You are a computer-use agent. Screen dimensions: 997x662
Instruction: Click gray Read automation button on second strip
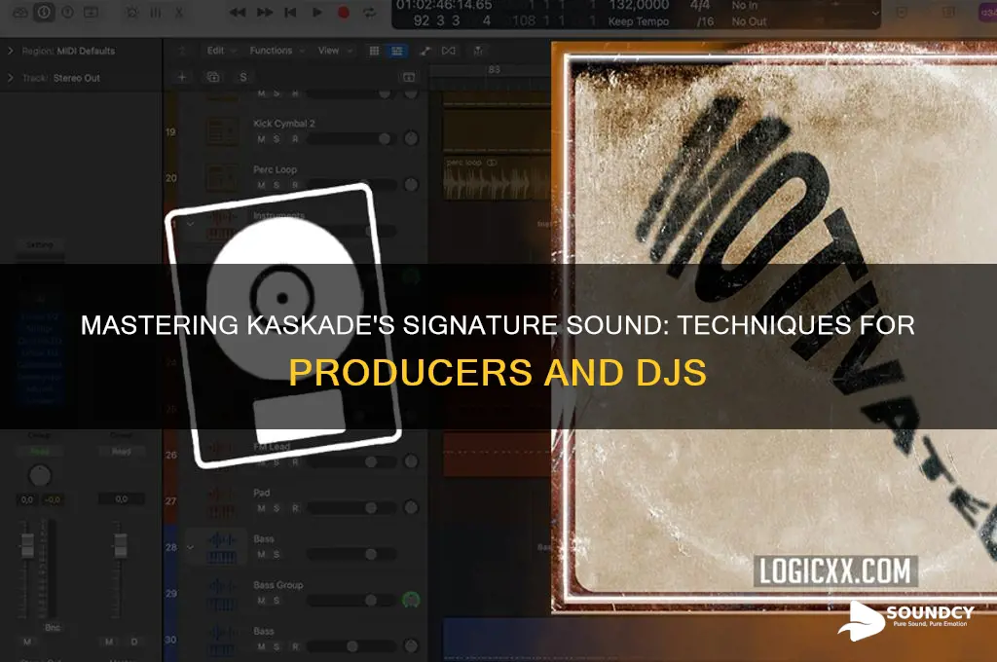tap(122, 452)
